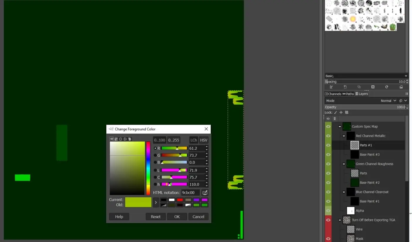Click the duplicate brush icon
412x242 pixels.
click(359, 87)
